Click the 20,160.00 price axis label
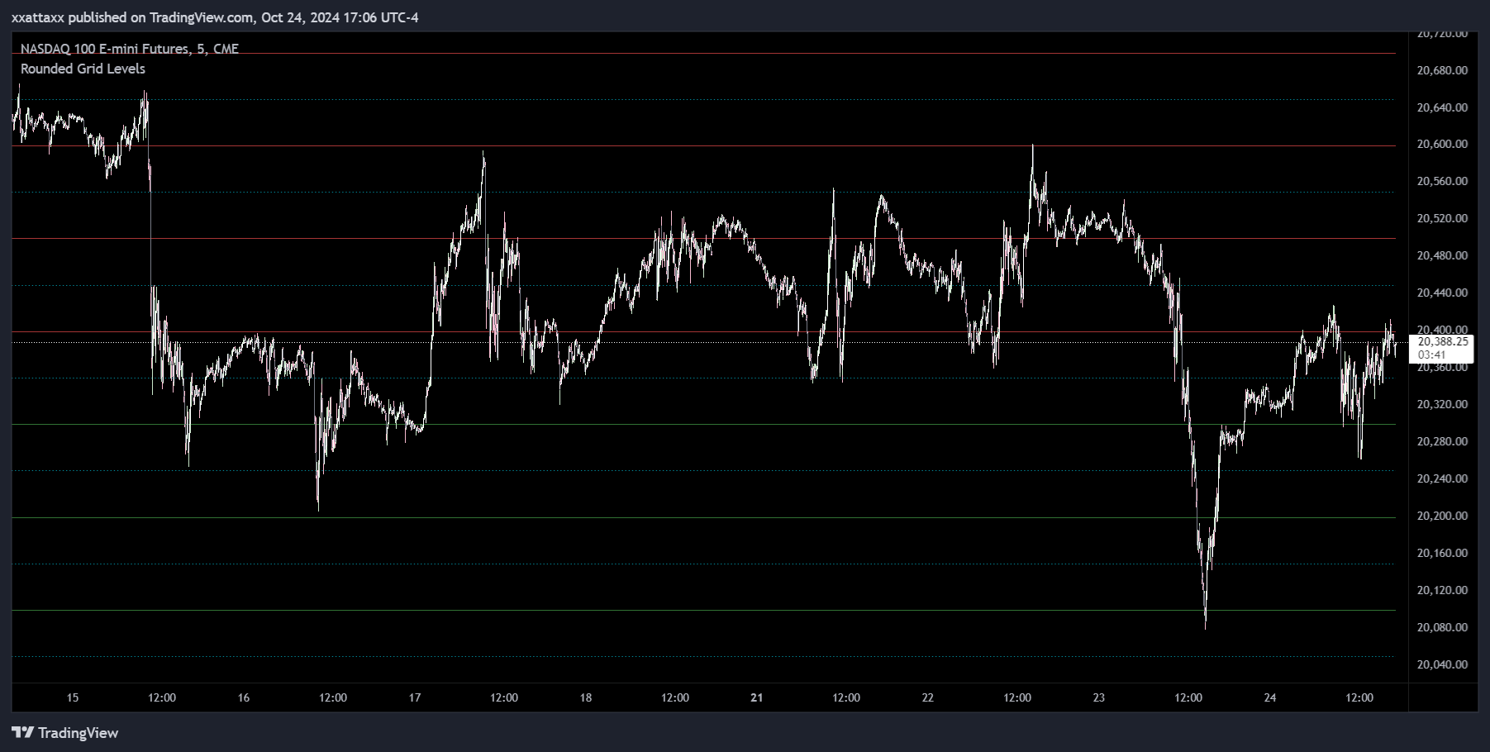Viewport: 1490px width, 752px height. [x=1442, y=553]
